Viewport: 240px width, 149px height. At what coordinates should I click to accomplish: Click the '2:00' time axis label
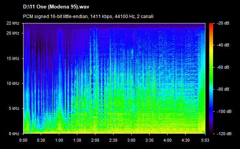(x=95, y=140)
